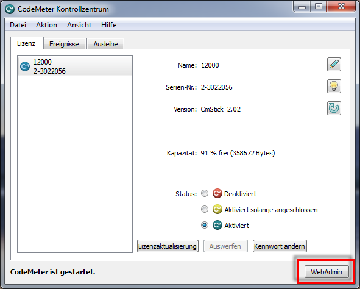Open the Ansicht menu
This screenshot has height=289, width=360.
tap(79, 25)
